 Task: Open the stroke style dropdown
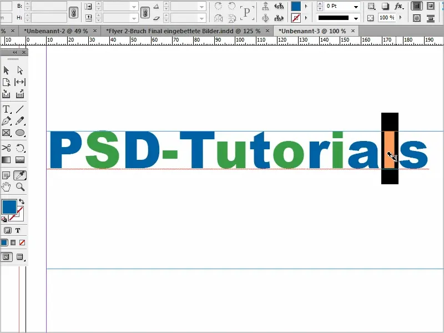[356, 18]
